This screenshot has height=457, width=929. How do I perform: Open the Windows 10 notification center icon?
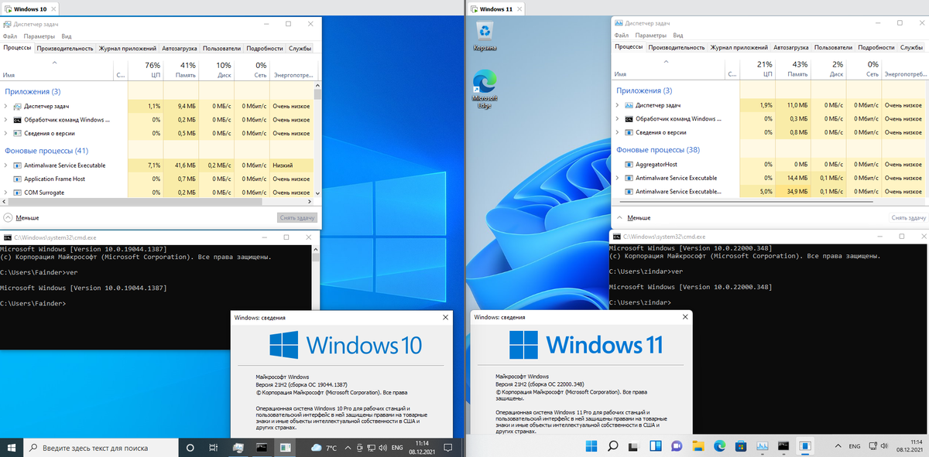(447, 447)
